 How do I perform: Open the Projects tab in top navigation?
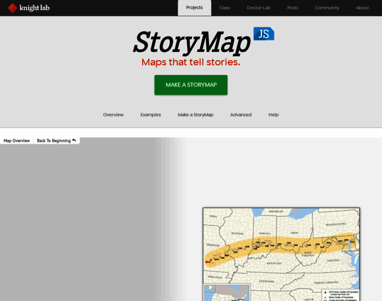tap(195, 8)
